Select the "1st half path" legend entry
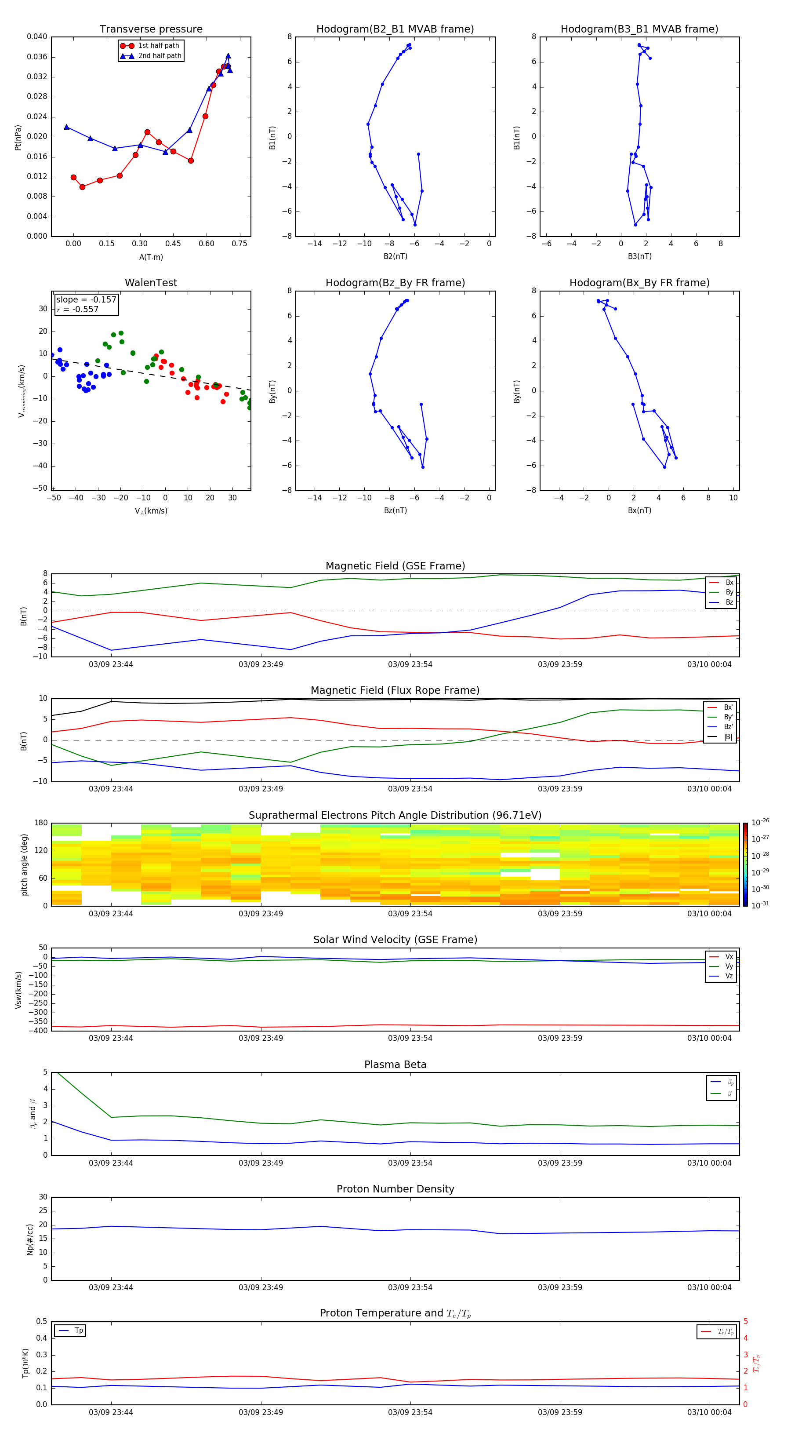Viewport: 791px width, 1451px height. [150, 46]
